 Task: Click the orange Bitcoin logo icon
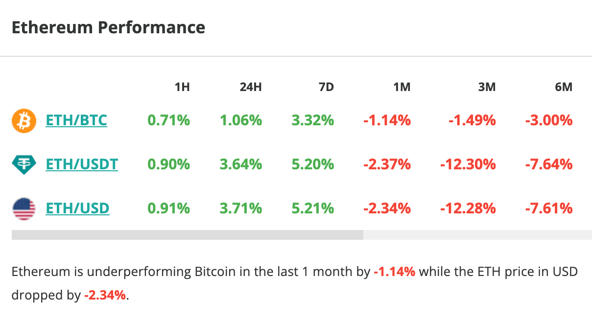pyautogui.click(x=24, y=120)
